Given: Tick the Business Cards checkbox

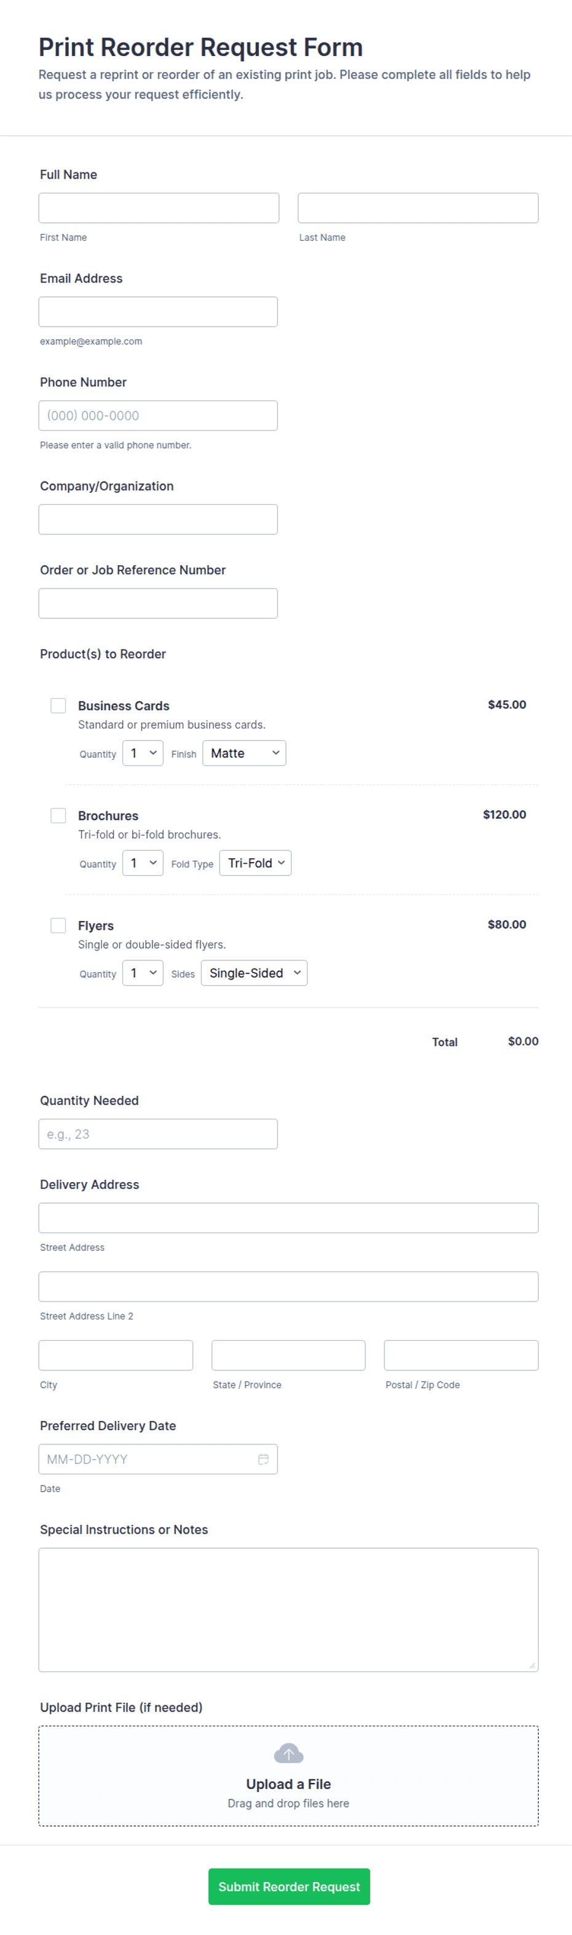Looking at the screenshot, I should pyautogui.click(x=58, y=706).
